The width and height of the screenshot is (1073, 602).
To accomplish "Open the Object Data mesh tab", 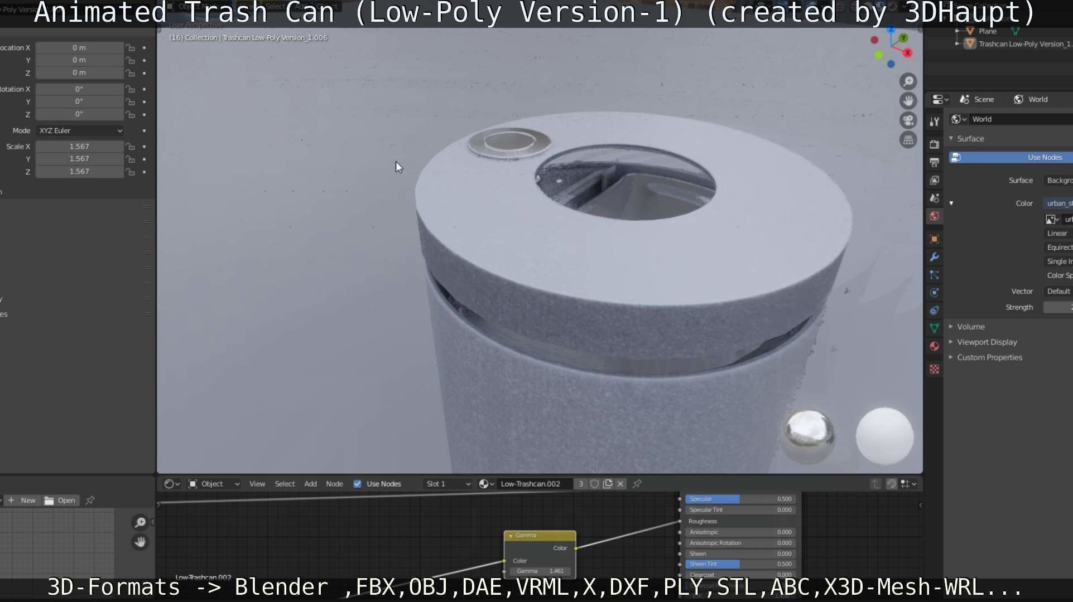I will [x=935, y=328].
